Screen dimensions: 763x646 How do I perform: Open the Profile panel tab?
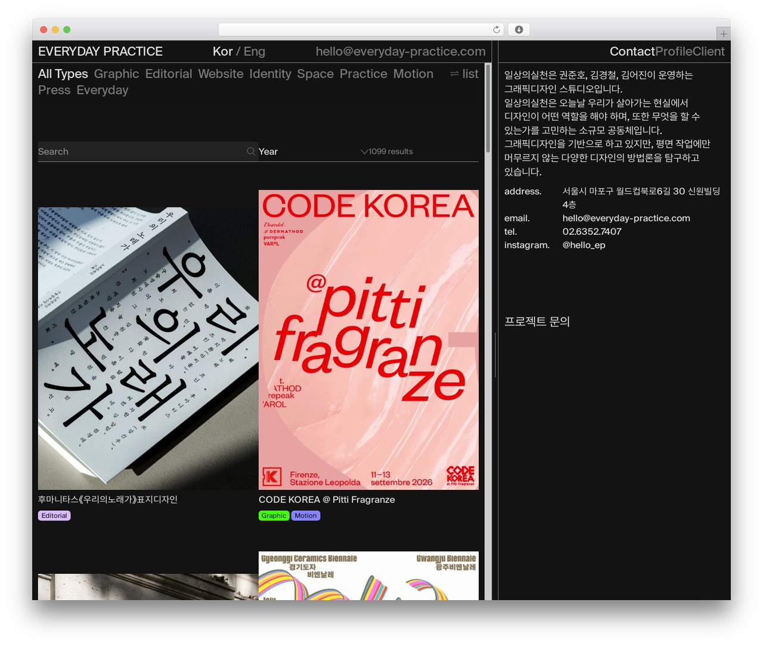pos(674,52)
